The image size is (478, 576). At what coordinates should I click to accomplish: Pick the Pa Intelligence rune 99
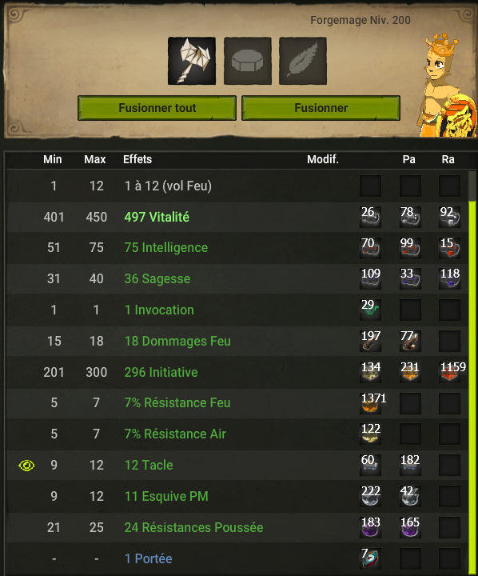tap(410, 248)
